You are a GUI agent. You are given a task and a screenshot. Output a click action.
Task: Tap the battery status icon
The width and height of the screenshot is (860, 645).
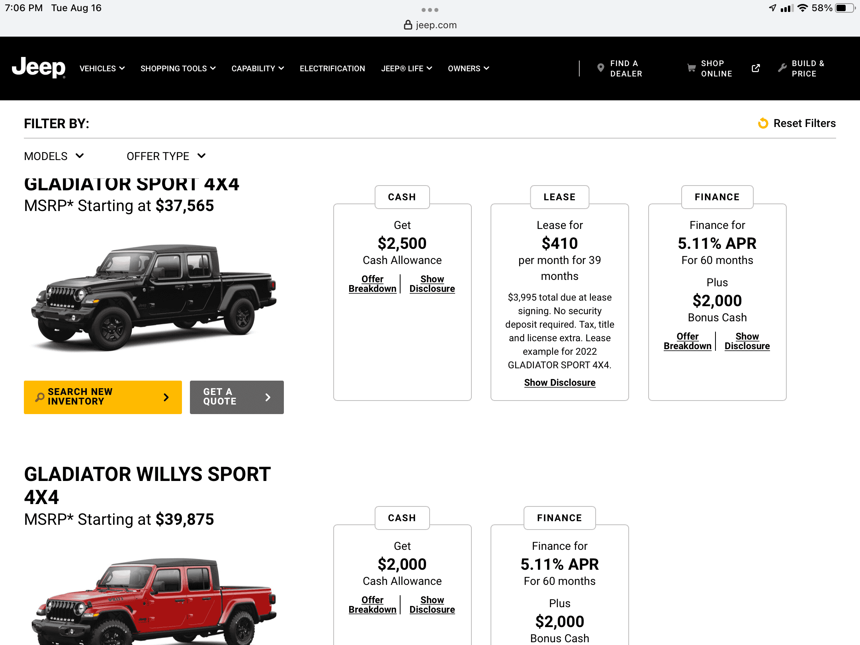845,8
